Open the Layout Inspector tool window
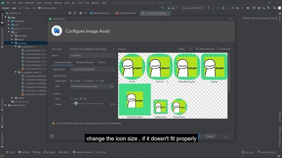Viewport: 282px width, 158px height. (x=267, y=152)
